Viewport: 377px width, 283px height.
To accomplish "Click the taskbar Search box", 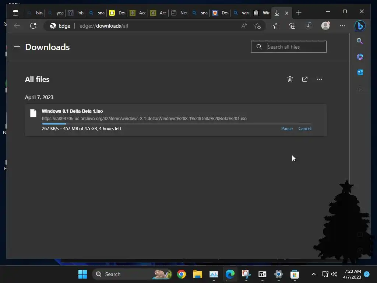I will pos(132,274).
